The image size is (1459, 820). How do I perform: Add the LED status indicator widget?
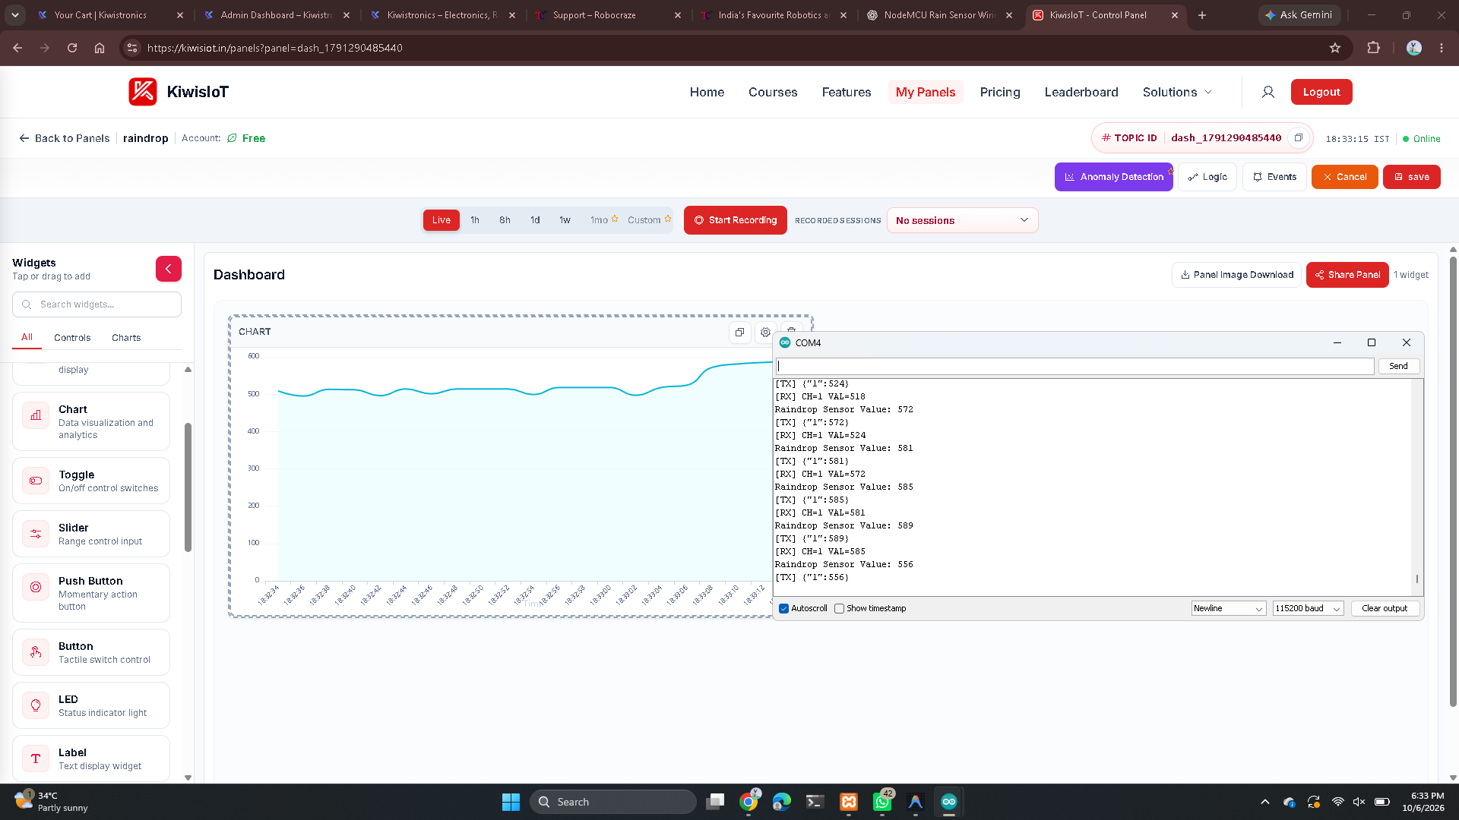[x=91, y=705]
